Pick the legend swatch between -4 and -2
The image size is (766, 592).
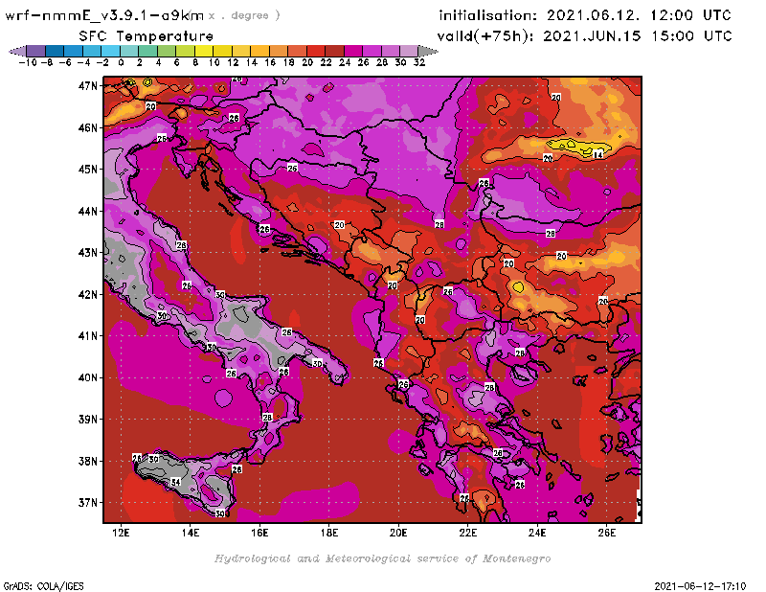[x=92, y=52]
